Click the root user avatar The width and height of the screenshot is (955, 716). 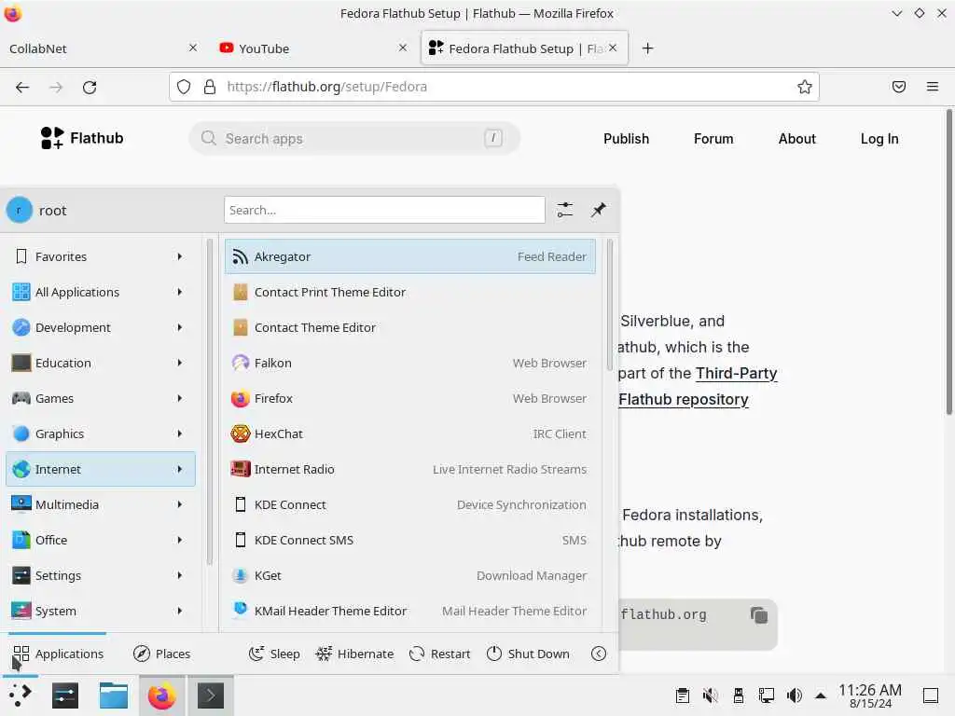pyautogui.click(x=20, y=210)
